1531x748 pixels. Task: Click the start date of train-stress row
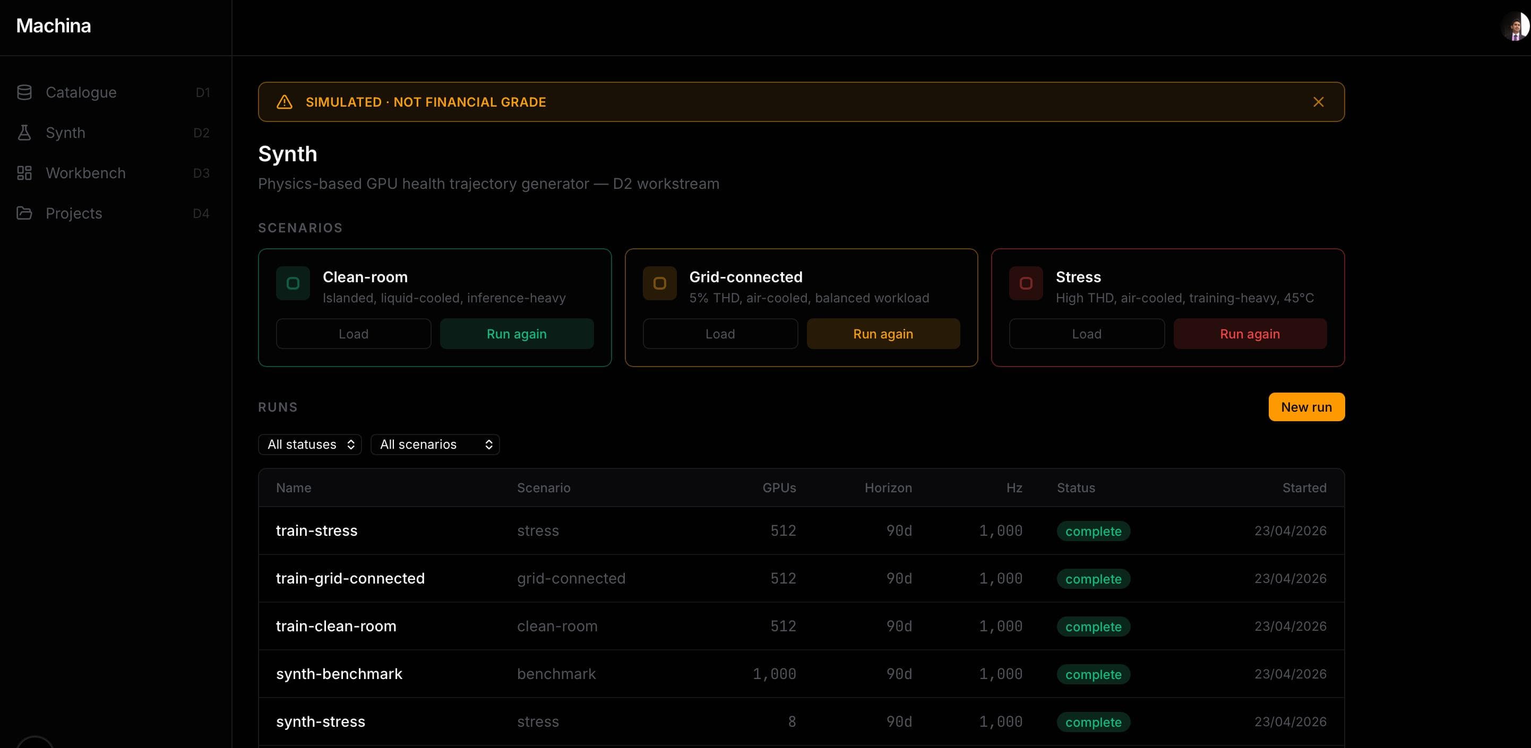click(x=1291, y=530)
